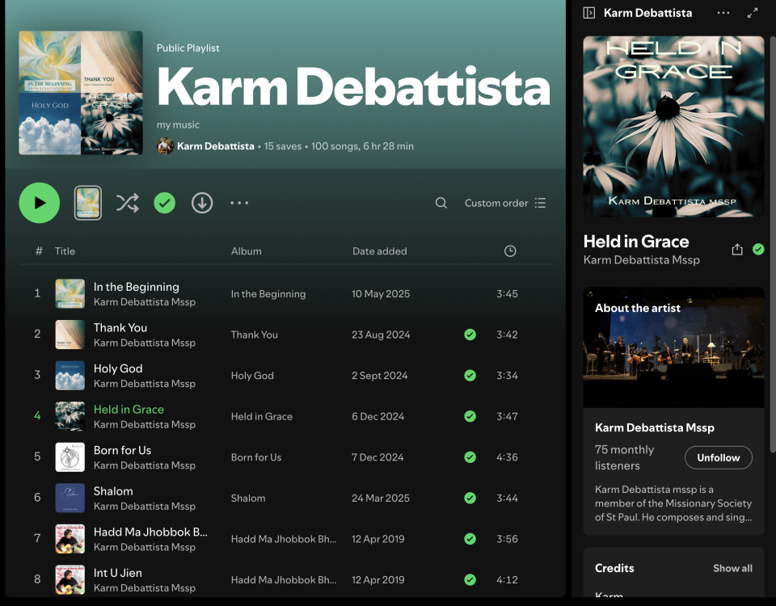Click the playlist preview cover next to play button
This screenshot has width=776, height=606.
(88, 203)
